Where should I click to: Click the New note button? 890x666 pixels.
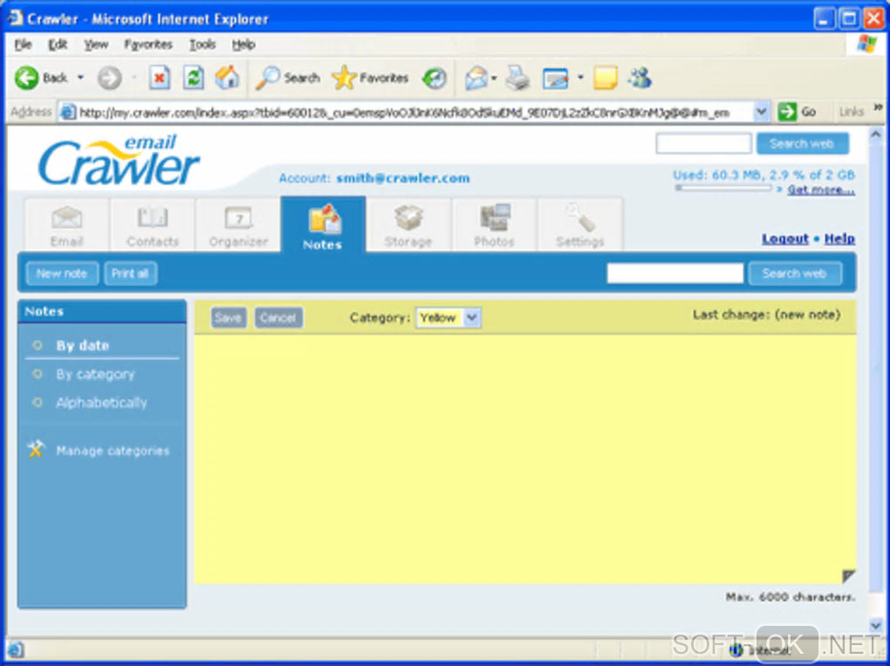click(x=62, y=274)
